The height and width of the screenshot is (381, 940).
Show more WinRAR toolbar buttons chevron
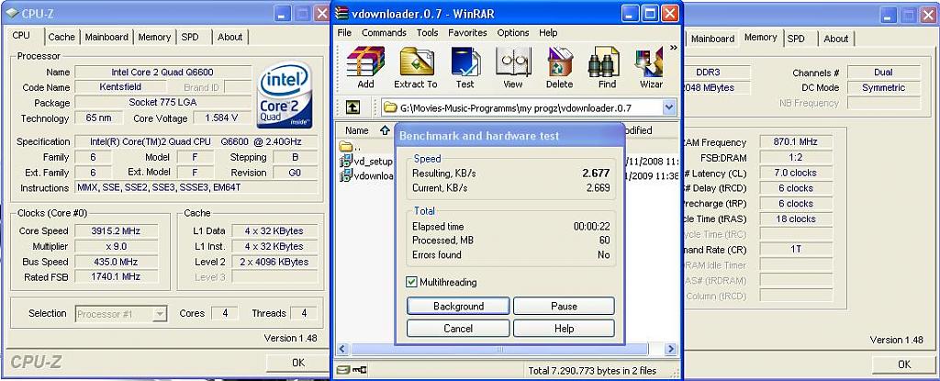point(673,48)
